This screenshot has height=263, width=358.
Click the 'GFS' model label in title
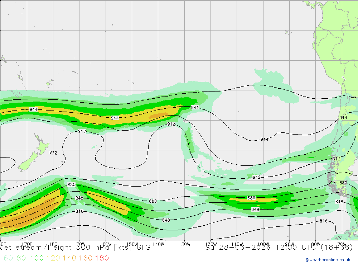[x=144, y=248]
